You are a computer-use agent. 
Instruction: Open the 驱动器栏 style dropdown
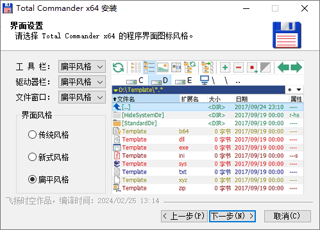82,82
